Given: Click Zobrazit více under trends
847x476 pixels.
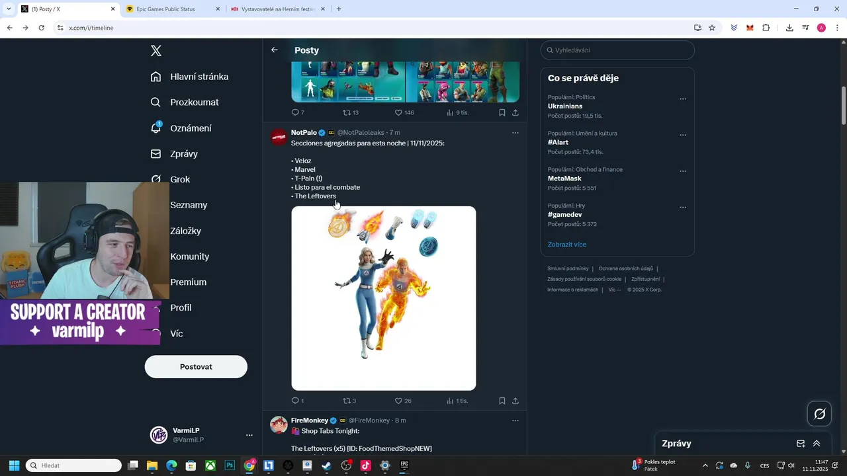Looking at the screenshot, I should tap(567, 245).
